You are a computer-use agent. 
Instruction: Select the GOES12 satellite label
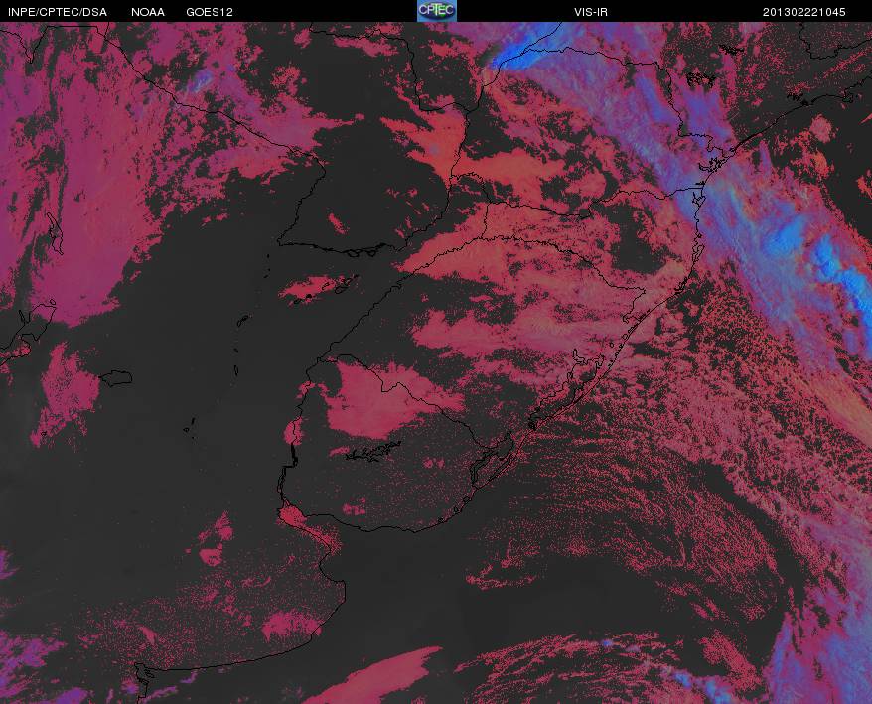click(210, 12)
